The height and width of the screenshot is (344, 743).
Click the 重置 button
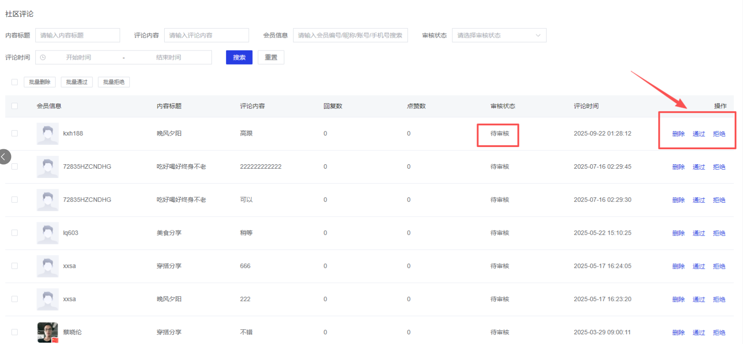pos(271,58)
